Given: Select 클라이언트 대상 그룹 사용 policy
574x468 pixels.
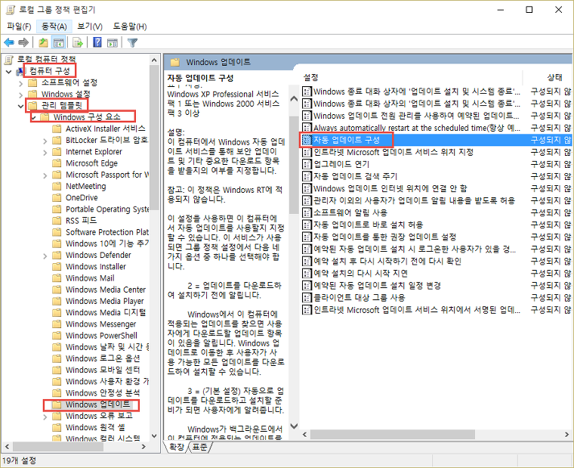Looking at the screenshot, I should [359, 297].
